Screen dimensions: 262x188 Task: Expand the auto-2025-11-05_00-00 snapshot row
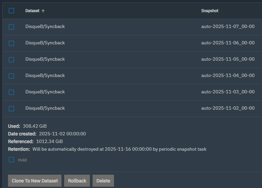[x=132, y=59]
